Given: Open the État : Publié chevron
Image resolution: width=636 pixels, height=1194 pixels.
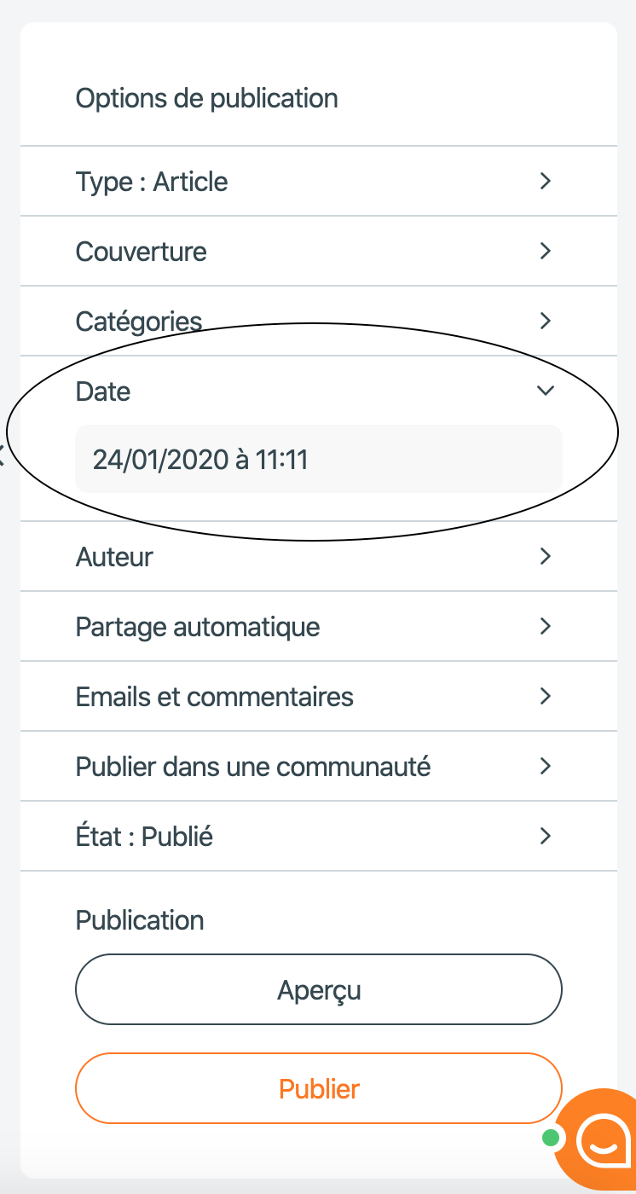Looking at the screenshot, I should coord(546,836).
